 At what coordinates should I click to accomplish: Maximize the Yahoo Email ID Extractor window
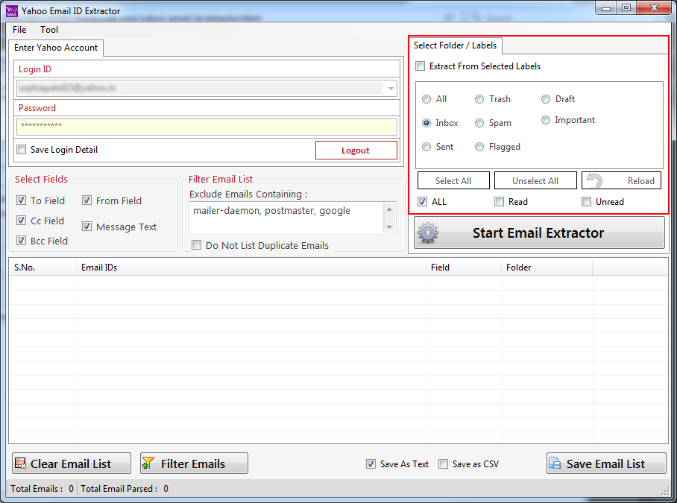click(x=626, y=8)
